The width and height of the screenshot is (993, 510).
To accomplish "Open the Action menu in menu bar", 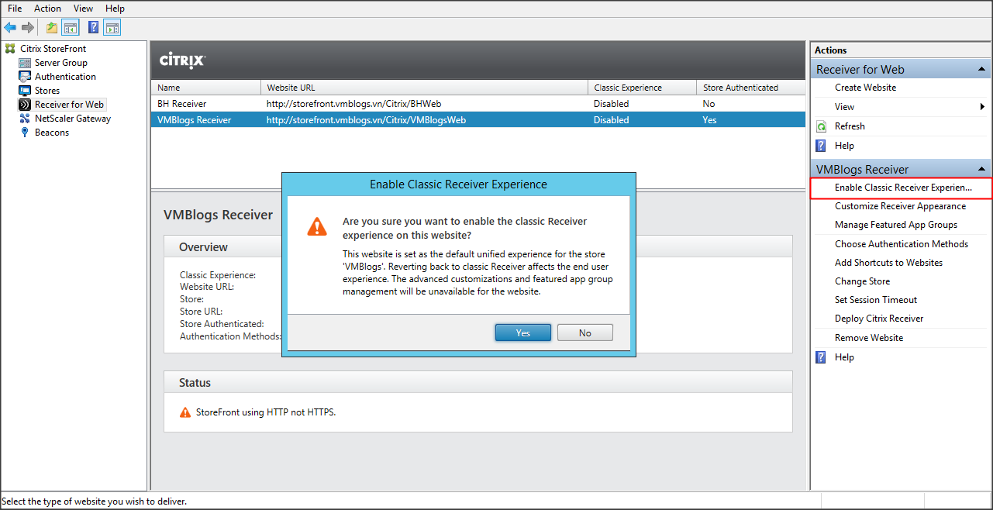I will coord(47,9).
